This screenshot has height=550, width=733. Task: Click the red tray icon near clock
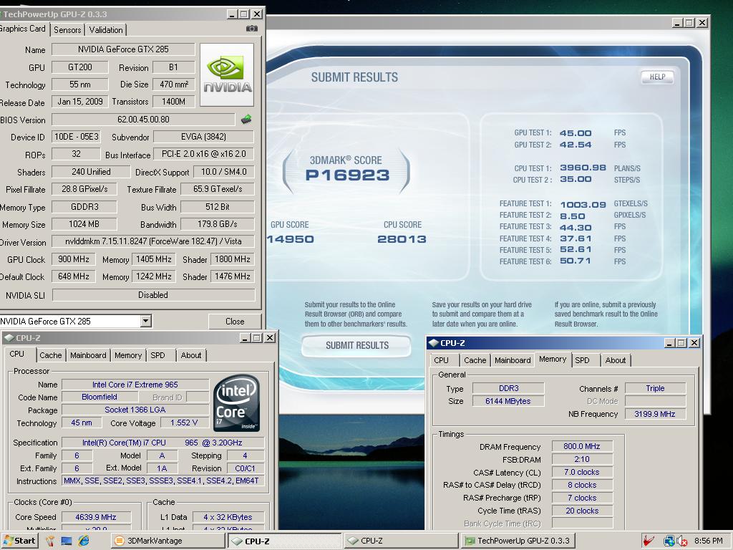pos(649,541)
